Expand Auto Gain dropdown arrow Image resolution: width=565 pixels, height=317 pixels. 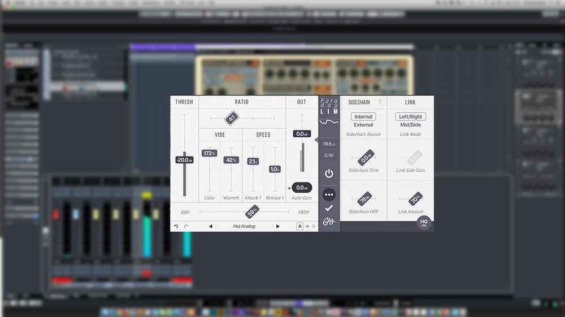pyautogui.click(x=289, y=188)
